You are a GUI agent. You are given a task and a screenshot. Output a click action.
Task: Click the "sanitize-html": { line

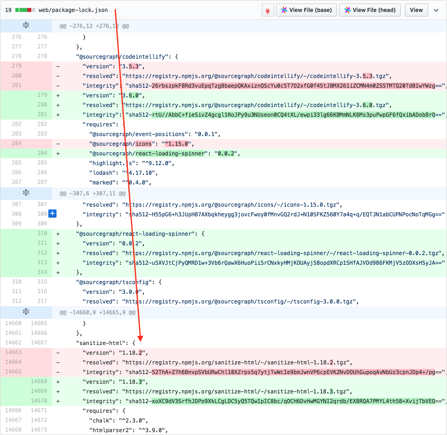pos(106,343)
